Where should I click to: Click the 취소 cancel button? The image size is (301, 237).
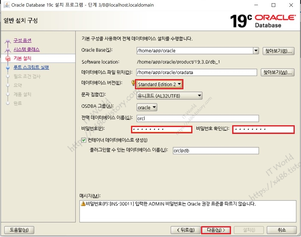pos(282,230)
